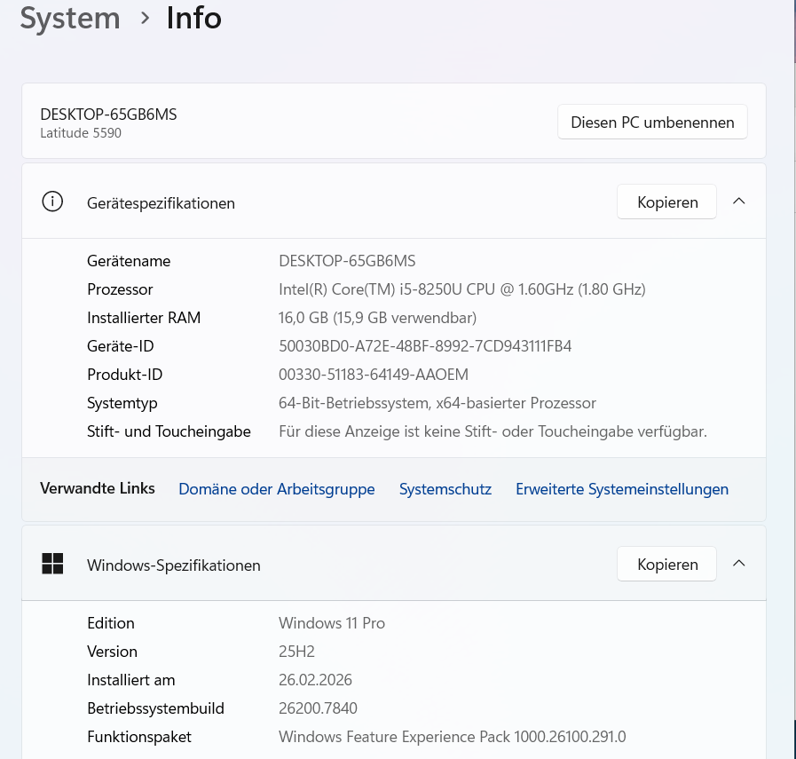796x759 pixels.
Task: Select 'Intel(R) Core(TM) i5-8250U' processor value
Action: (x=462, y=289)
